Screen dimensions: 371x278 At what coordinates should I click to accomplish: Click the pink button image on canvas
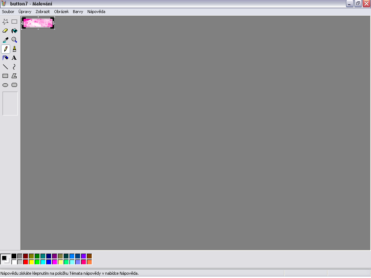click(38, 23)
